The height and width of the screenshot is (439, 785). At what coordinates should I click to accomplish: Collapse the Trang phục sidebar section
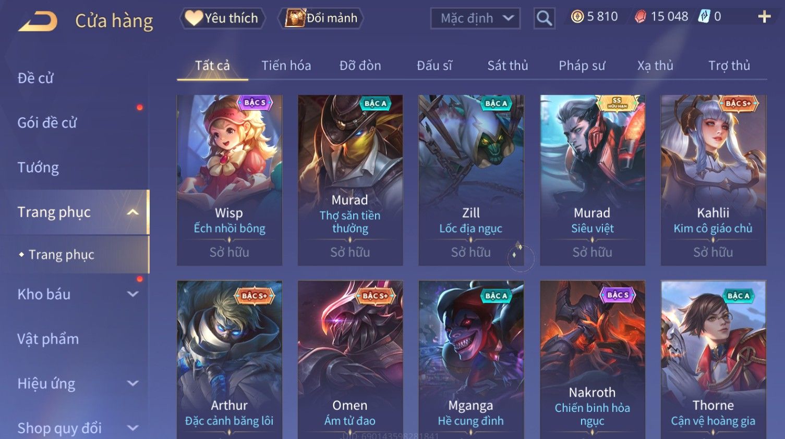133,212
